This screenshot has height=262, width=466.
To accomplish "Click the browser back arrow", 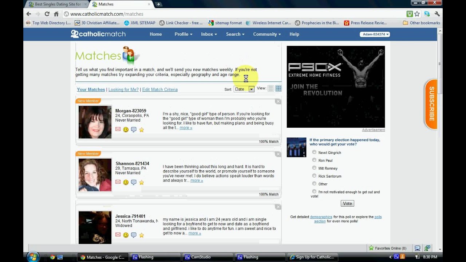I will 29,14.
